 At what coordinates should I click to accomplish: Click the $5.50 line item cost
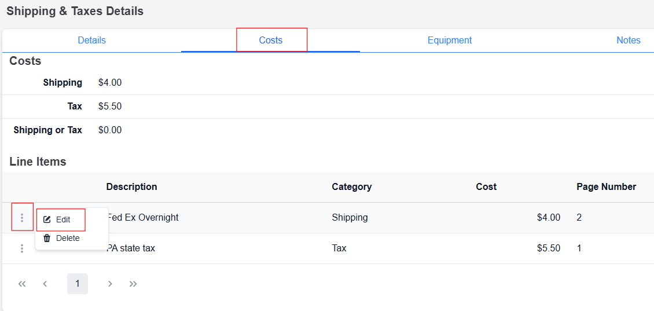[x=549, y=248]
